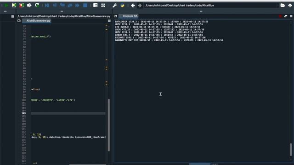Click the console vertical scrollbar thumb
This screenshot has height=165, width=294.
(x=291, y=149)
